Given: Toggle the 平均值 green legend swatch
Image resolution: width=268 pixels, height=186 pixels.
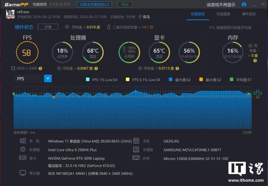Looking at the screenshot, I should coord(231,79).
